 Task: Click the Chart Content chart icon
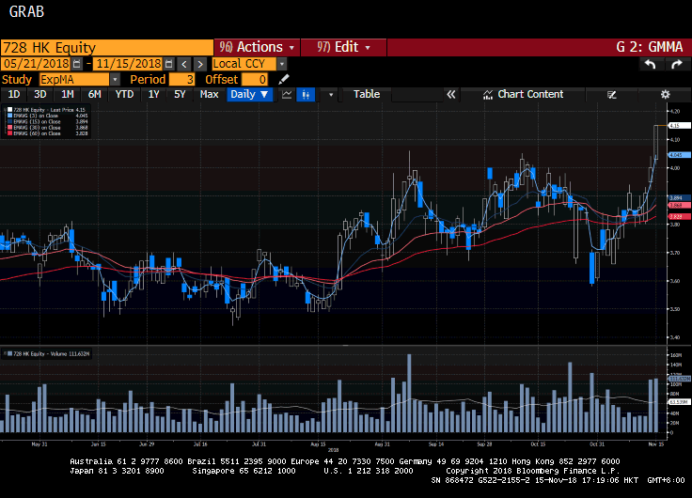[488, 94]
